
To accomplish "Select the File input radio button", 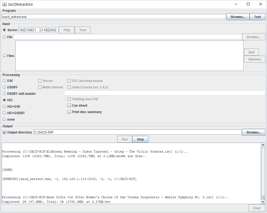I will (x=4, y=37).
